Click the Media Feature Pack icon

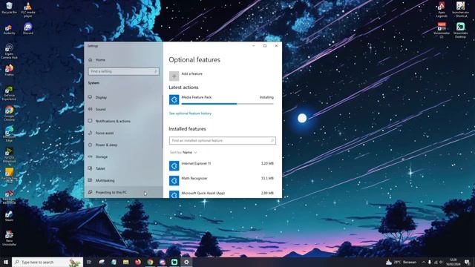click(174, 99)
